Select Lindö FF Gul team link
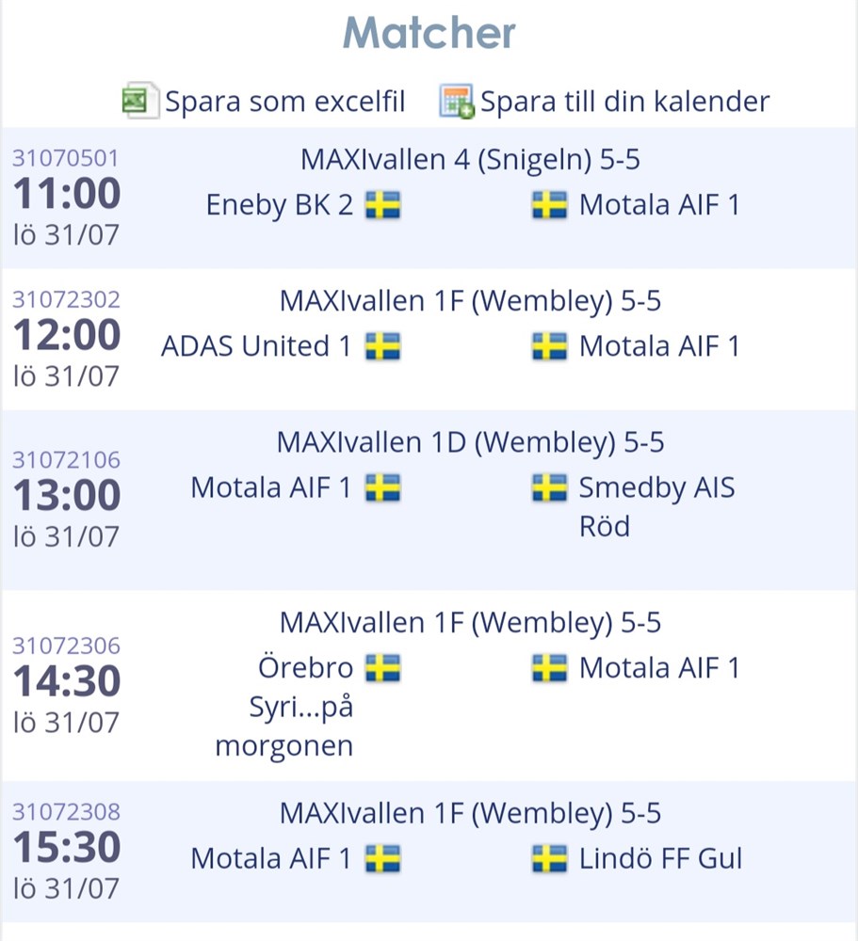 [660, 858]
